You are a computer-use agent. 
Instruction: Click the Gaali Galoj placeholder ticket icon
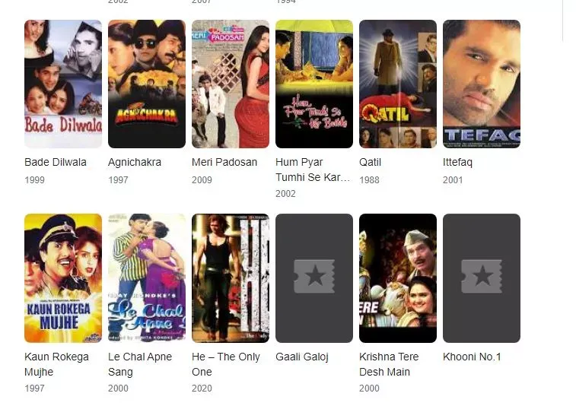(314, 277)
